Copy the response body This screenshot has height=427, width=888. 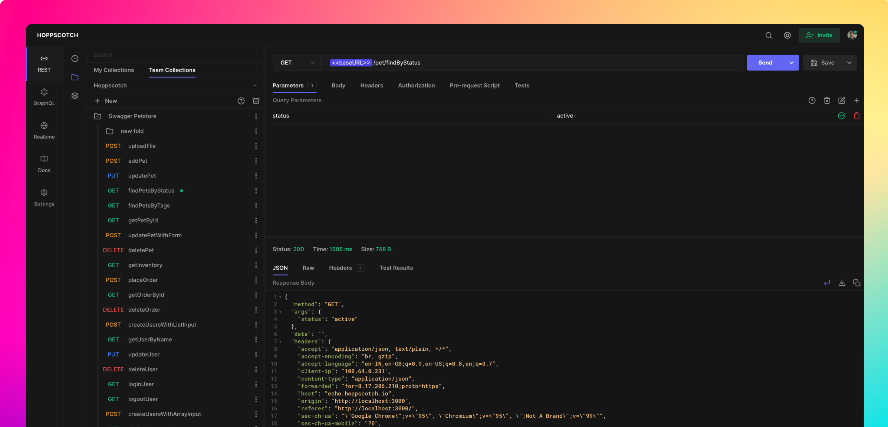856,283
